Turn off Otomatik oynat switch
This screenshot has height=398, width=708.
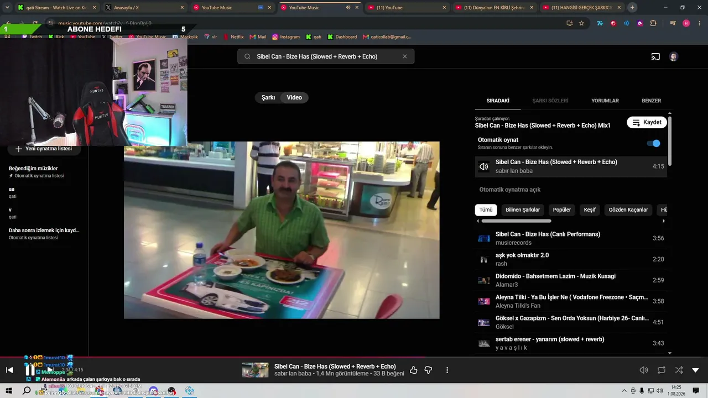(653, 143)
